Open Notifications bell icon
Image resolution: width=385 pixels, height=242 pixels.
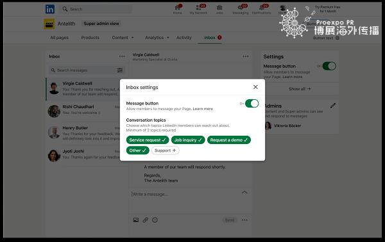click(262, 10)
